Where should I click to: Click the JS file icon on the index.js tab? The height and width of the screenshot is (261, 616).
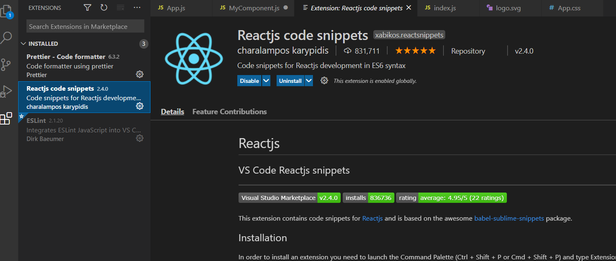pos(427,8)
